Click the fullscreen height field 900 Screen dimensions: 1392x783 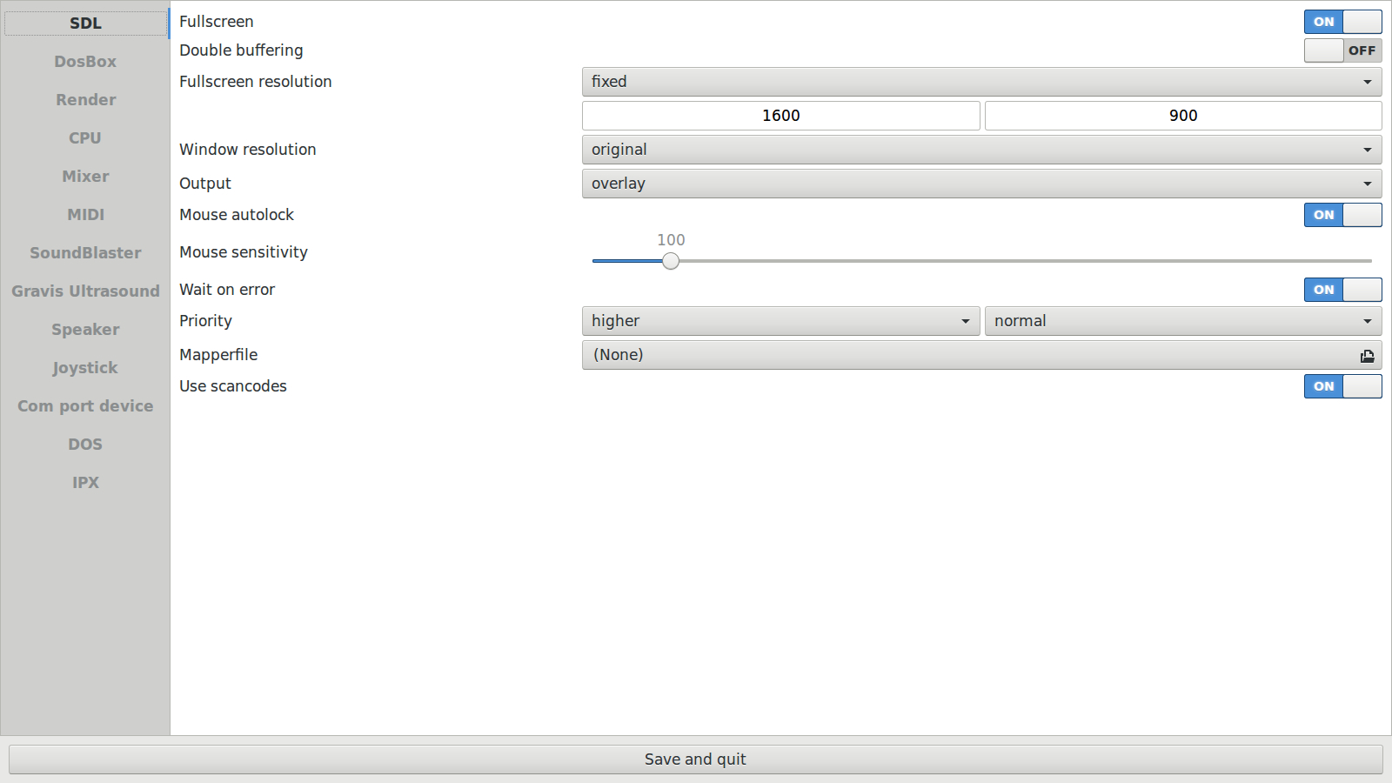(1183, 116)
